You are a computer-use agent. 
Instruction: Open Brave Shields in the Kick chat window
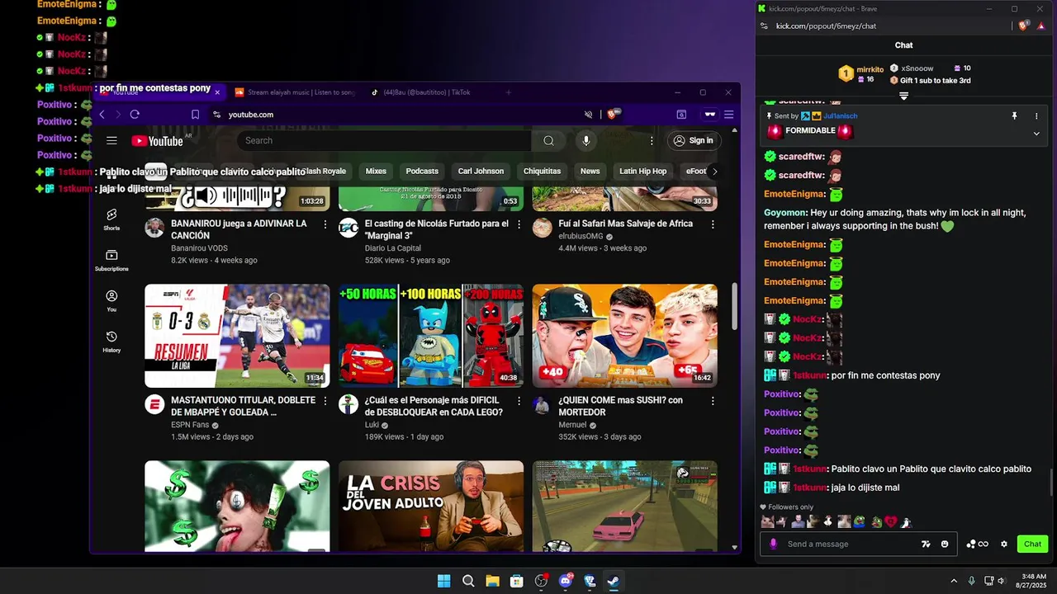pos(1024,26)
